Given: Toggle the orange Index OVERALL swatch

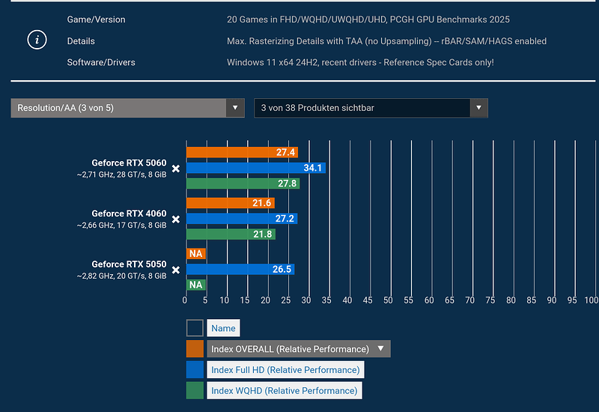Looking at the screenshot, I should click(x=195, y=348).
